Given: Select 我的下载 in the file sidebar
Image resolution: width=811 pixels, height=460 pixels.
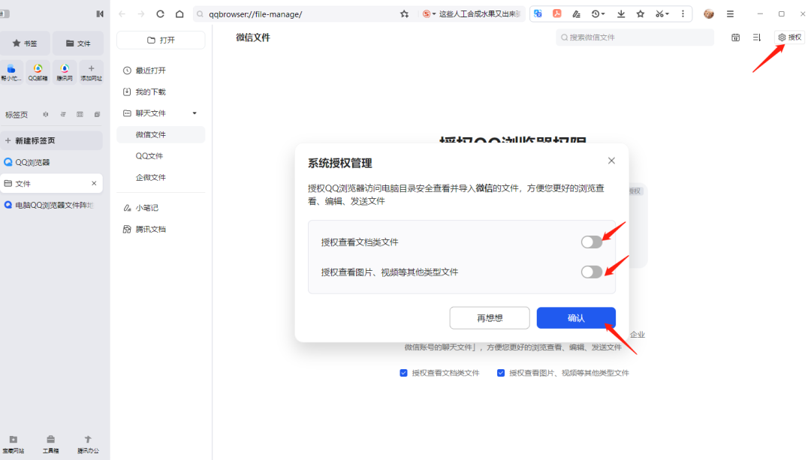Looking at the screenshot, I should (x=161, y=92).
